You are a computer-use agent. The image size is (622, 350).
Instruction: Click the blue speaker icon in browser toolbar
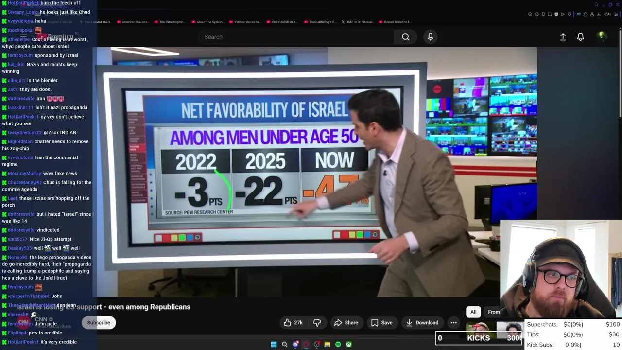pyautogui.click(x=579, y=14)
